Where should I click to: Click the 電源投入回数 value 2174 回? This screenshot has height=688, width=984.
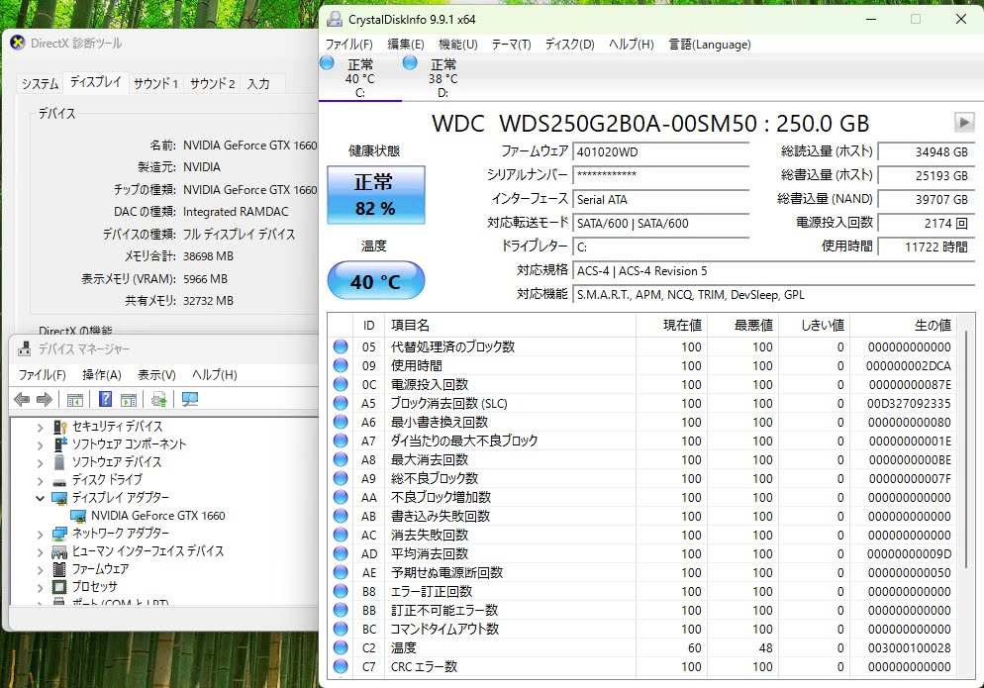(x=926, y=223)
